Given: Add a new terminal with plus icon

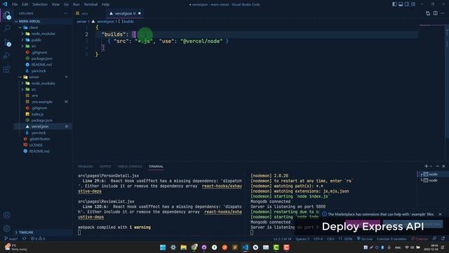Looking at the screenshot, I should click(x=426, y=167).
